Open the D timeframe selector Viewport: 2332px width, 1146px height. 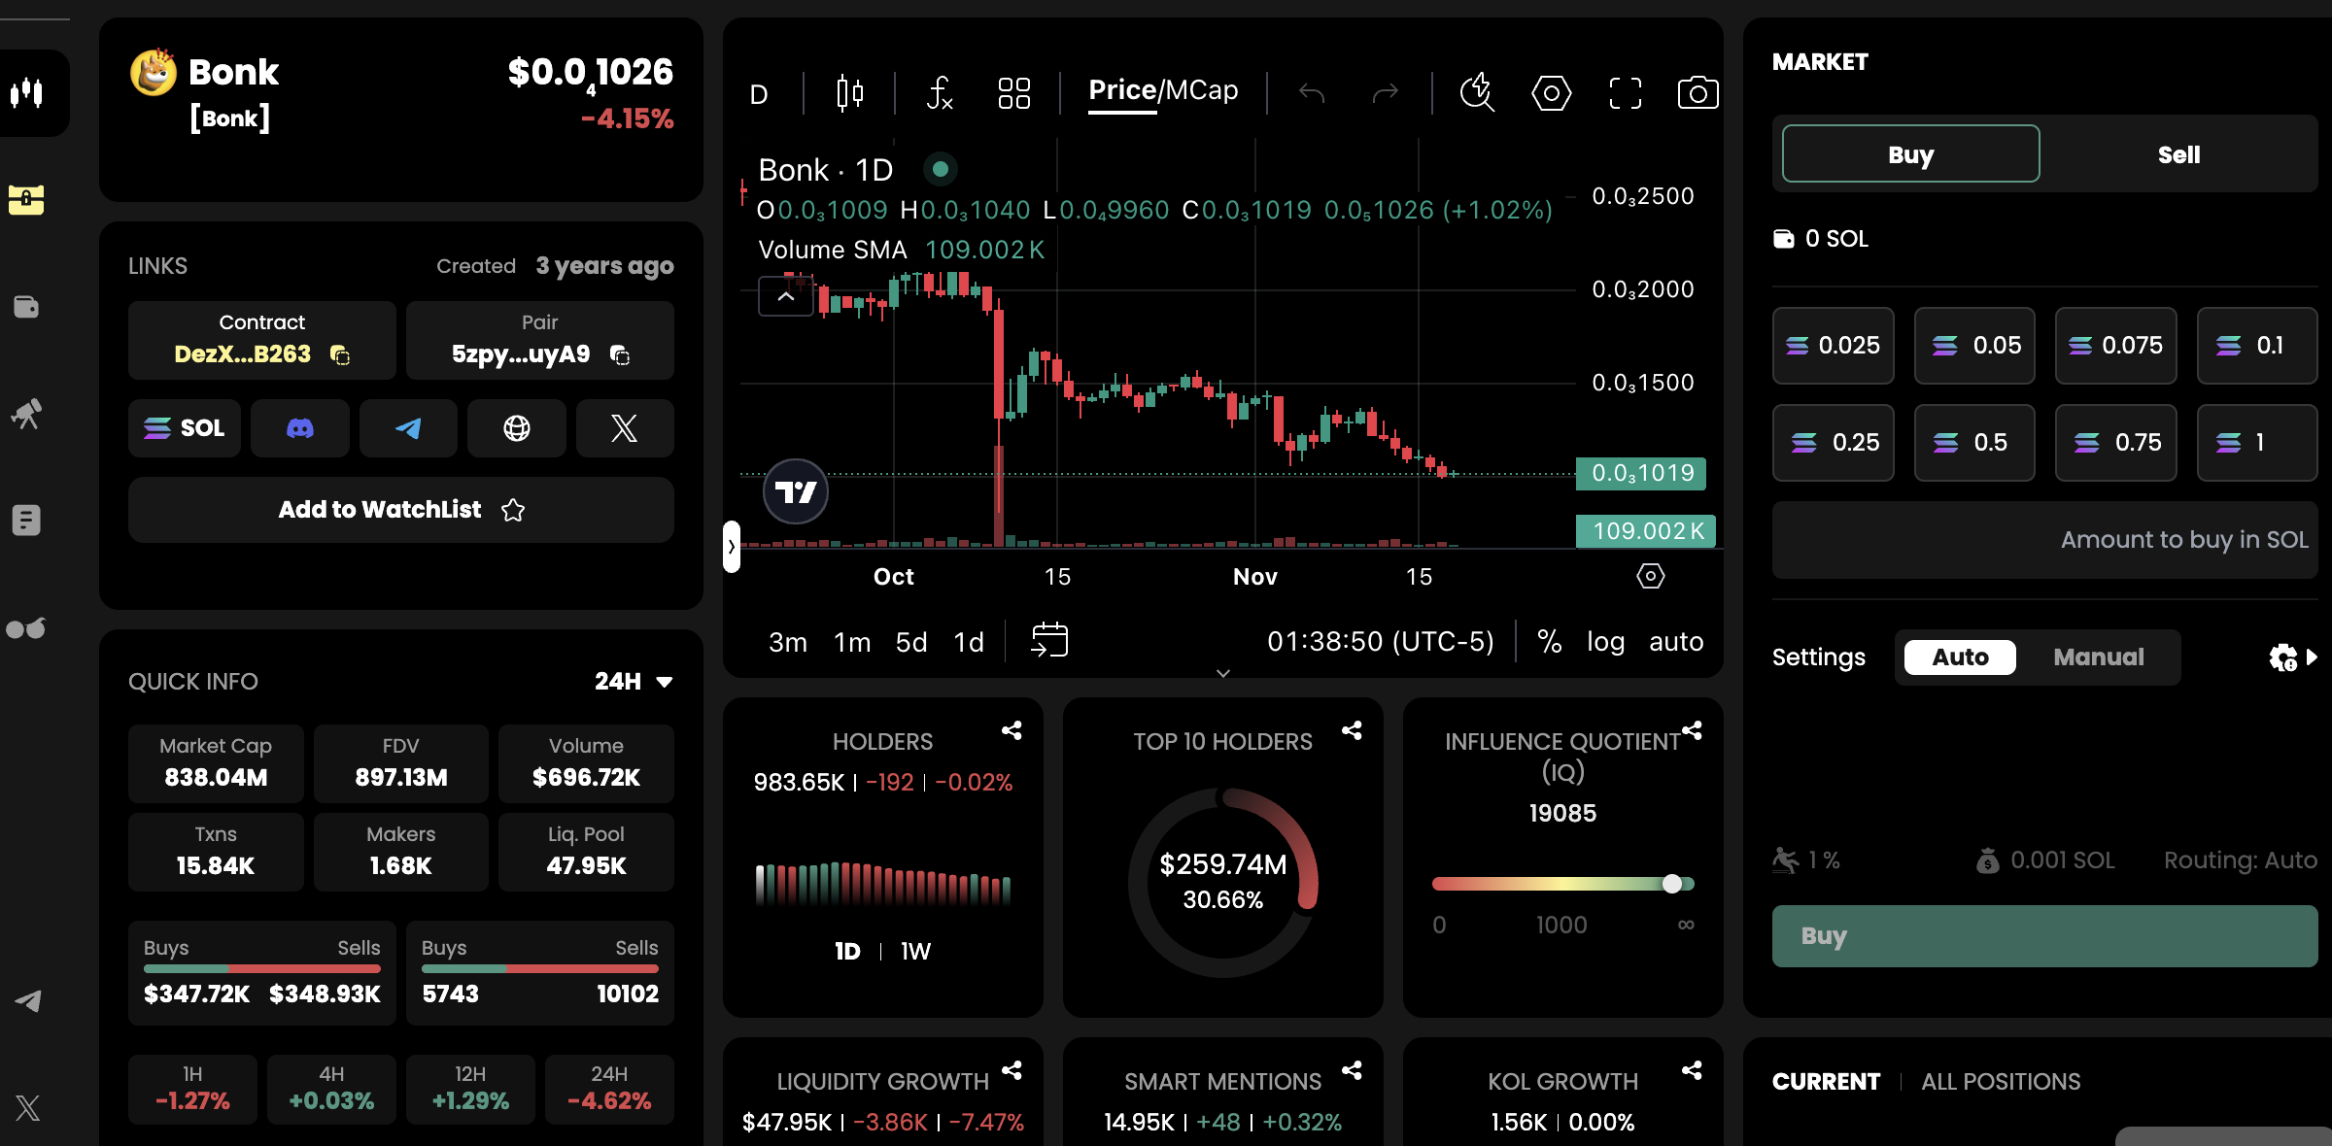[x=759, y=93]
